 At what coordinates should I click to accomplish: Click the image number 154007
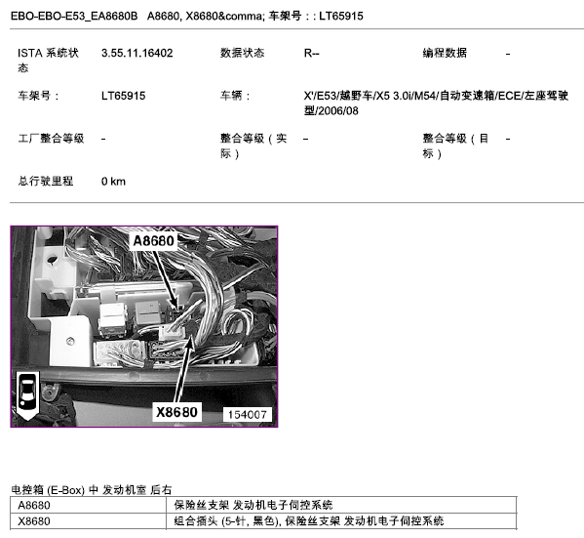tap(248, 415)
